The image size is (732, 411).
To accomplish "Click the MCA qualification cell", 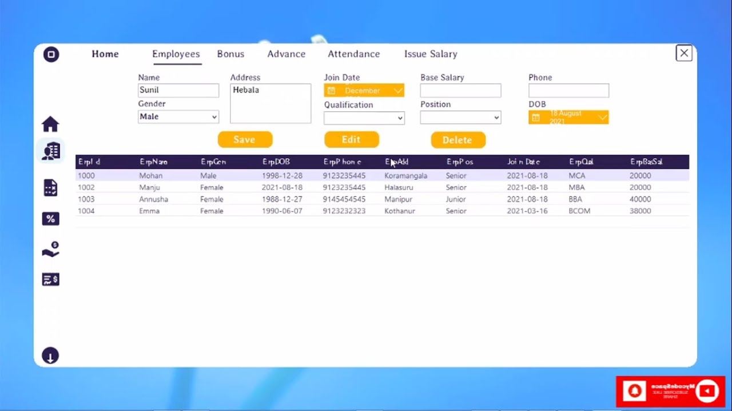I will [x=577, y=176].
